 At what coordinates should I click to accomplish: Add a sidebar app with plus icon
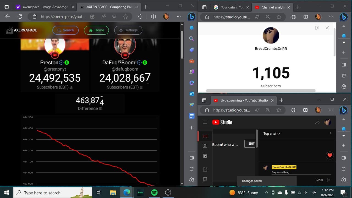(x=192, y=128)
